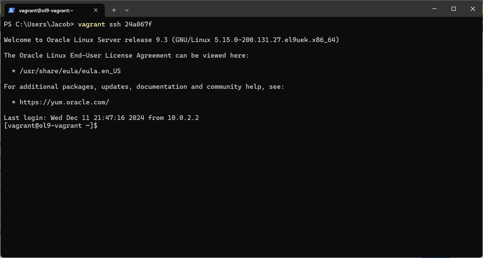Click the /usr/share/eula/eula.en_US path
Viewport: 483px width, 258px height.
(70, 71)
